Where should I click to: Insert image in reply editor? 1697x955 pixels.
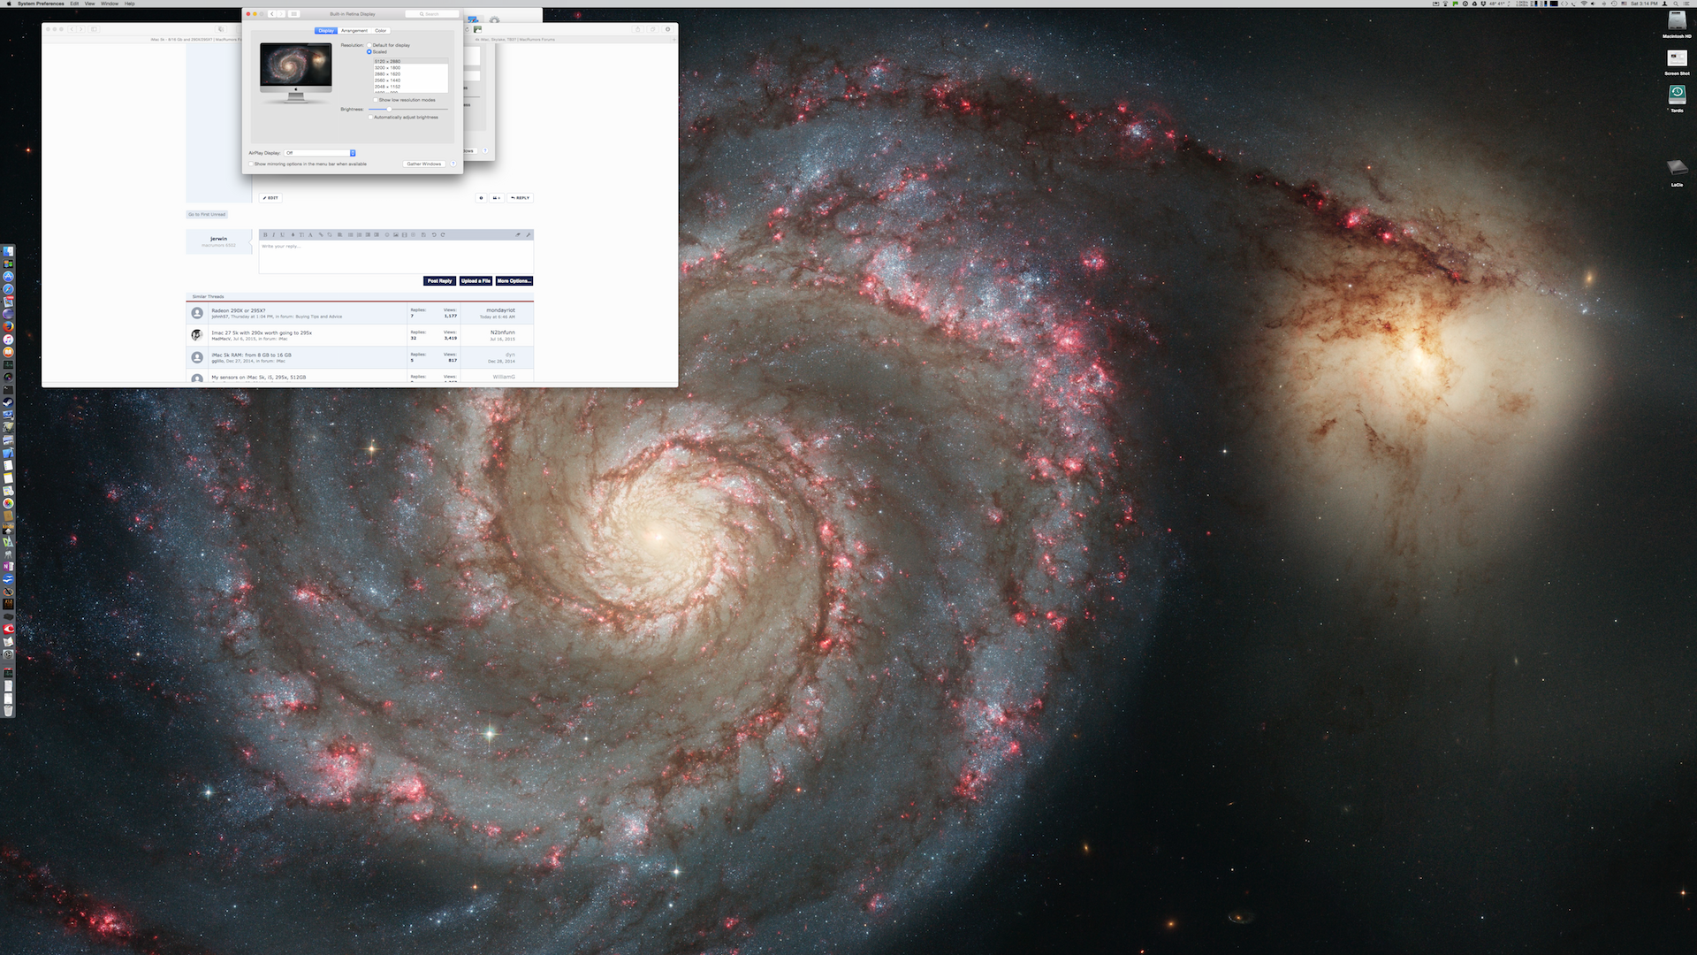[x=395, y=234]
